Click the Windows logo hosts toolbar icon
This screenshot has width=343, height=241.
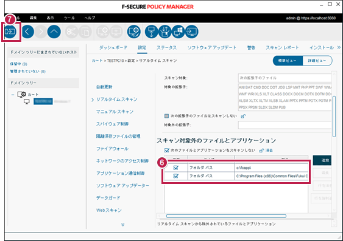tap(179, 32)
